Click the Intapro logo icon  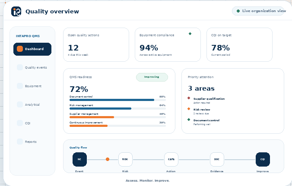tap(16, 11)
